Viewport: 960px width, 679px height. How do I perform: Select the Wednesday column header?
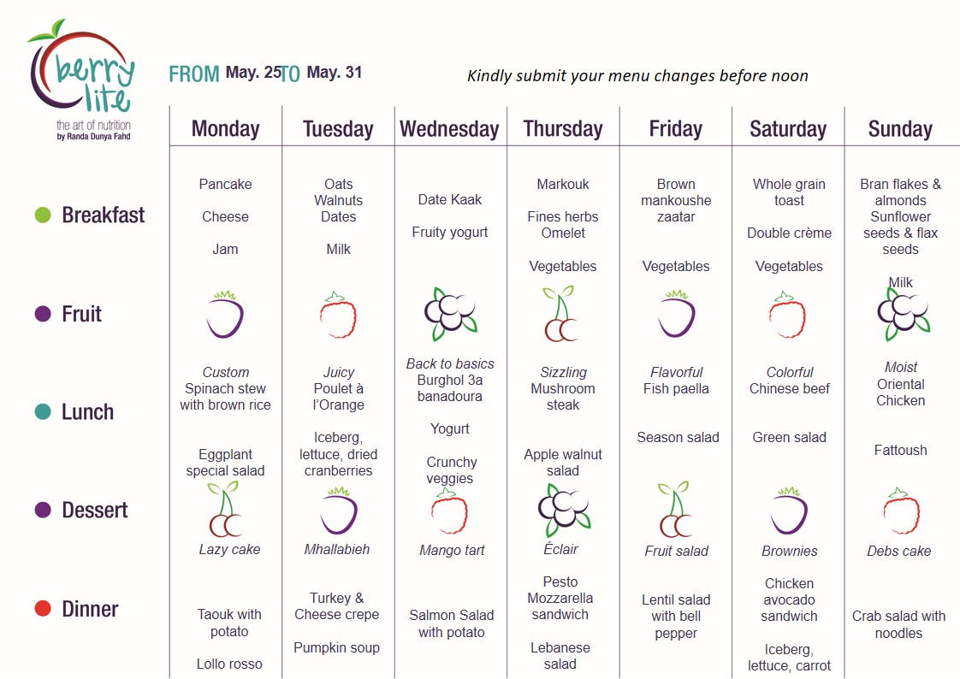pyautogui.click(x=449, y=129)
